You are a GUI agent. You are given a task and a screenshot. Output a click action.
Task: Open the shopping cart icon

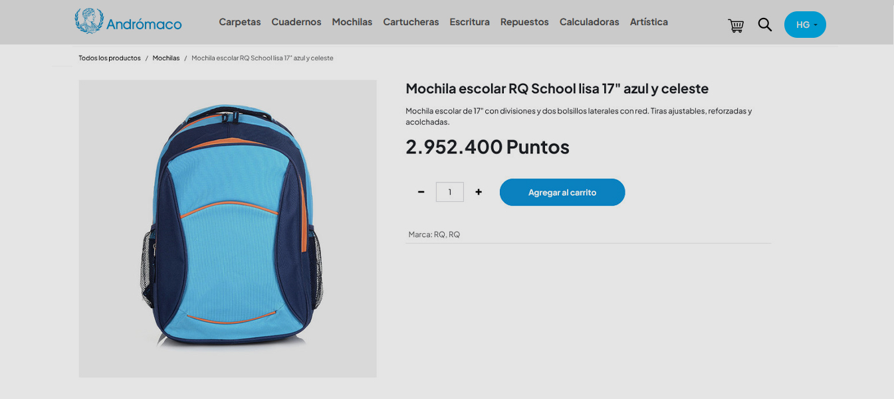[x=736, y=25]
